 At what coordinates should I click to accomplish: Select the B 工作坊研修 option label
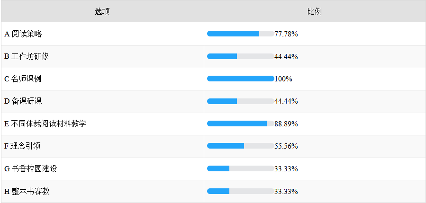click(x=27, y=56)
